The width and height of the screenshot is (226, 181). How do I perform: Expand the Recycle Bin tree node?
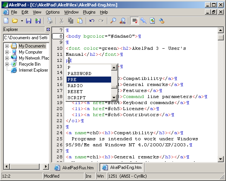click(x=7, y=64)
